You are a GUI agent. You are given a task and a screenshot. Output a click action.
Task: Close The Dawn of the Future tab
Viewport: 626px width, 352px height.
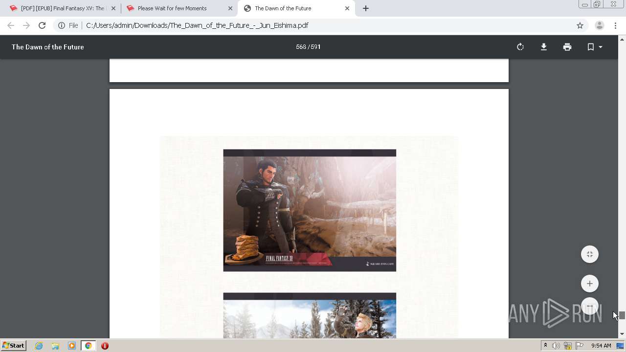pos(347,8)
